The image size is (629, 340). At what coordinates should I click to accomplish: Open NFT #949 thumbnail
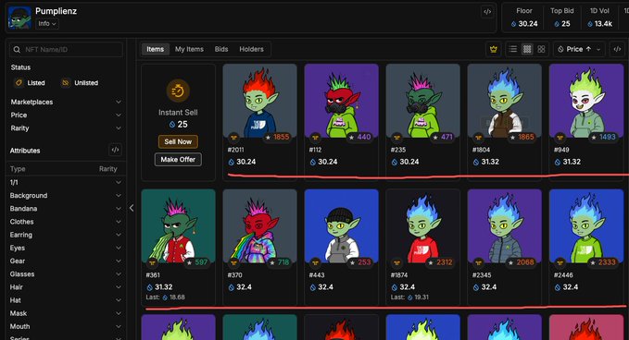click(586, 101)
